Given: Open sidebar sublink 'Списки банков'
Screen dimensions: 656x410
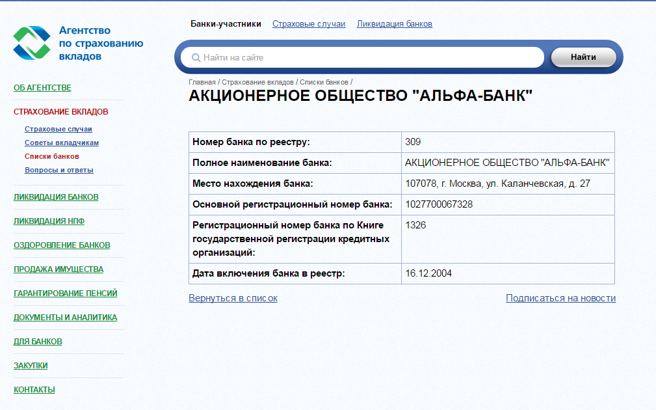Looking at the screenshot, I should [x=52, y=156].
